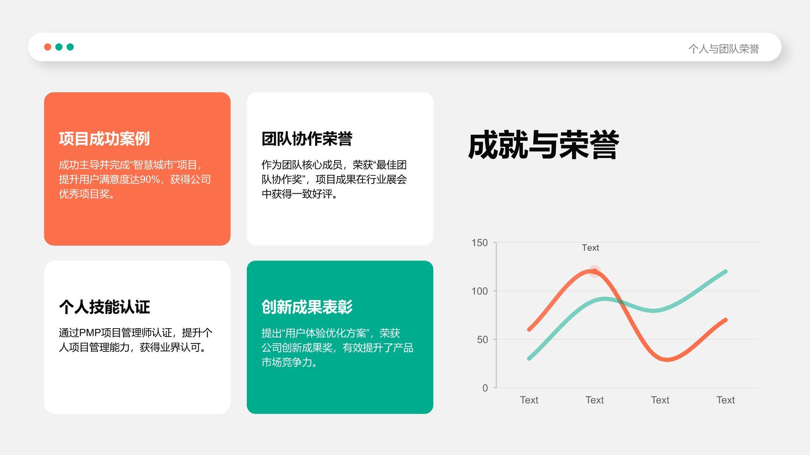
Task: Click the orange peak data point marker
Action: click(594, 271)
